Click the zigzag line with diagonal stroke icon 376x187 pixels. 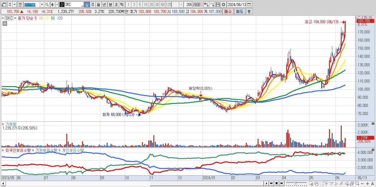click(x=342, y=183)
